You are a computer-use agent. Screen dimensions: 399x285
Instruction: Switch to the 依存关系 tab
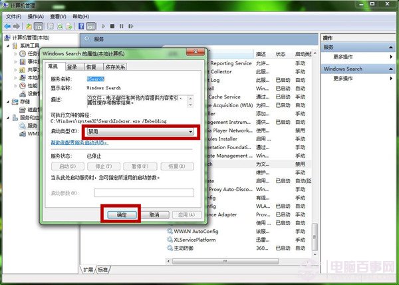(115, 67)
